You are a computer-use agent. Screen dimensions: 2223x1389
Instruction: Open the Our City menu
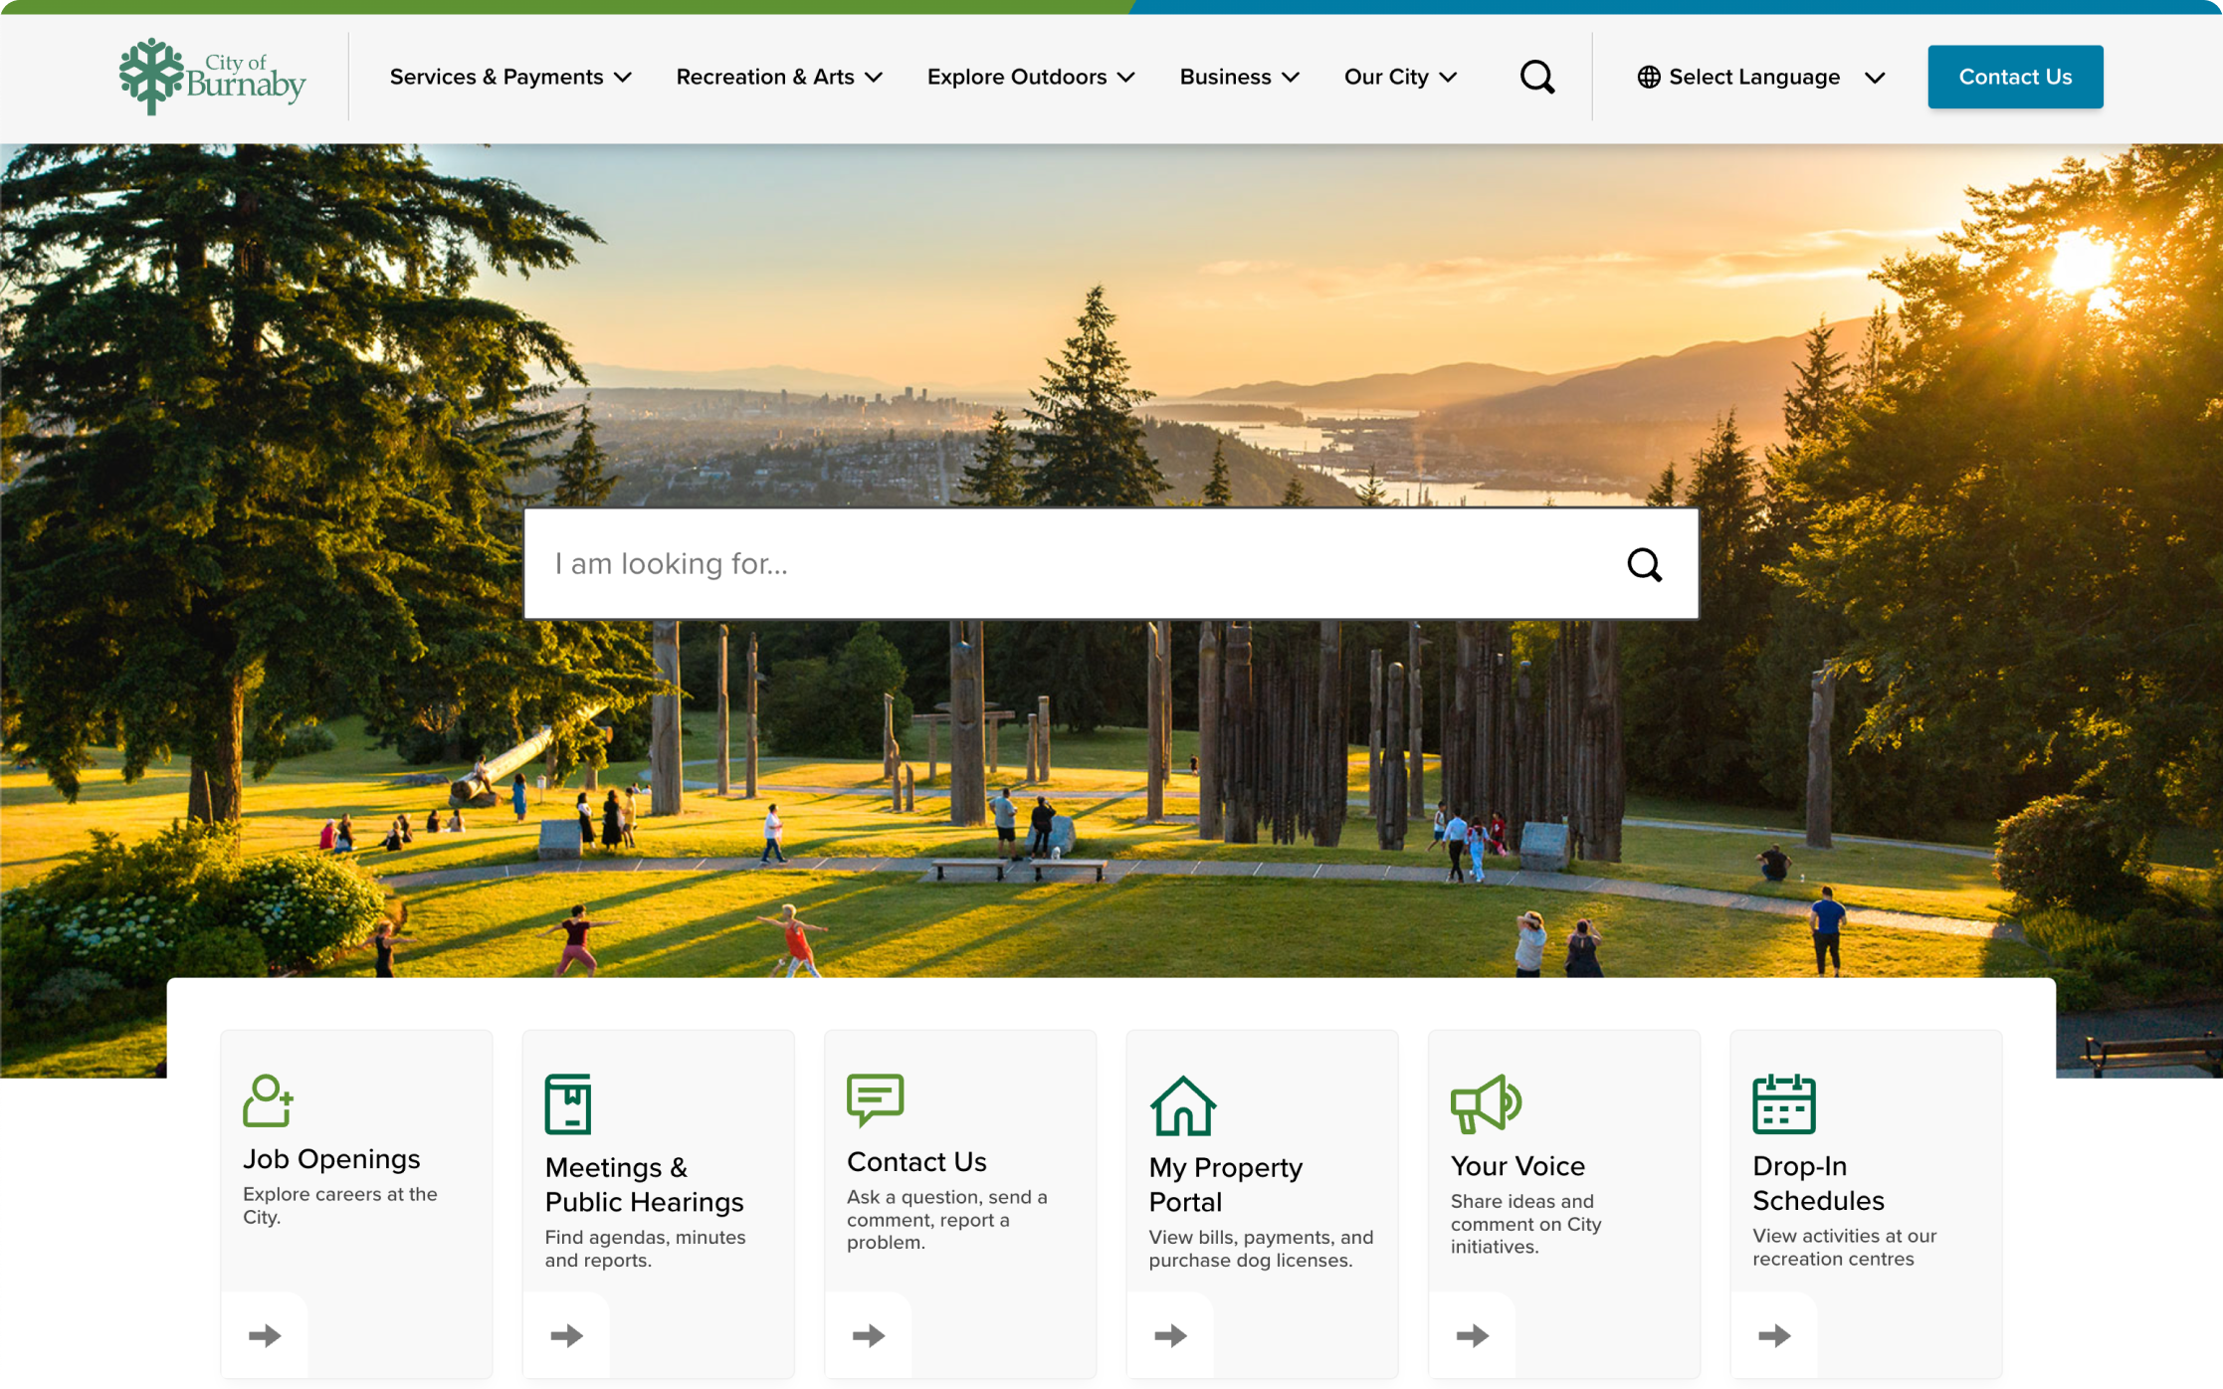pos(1386,77)
